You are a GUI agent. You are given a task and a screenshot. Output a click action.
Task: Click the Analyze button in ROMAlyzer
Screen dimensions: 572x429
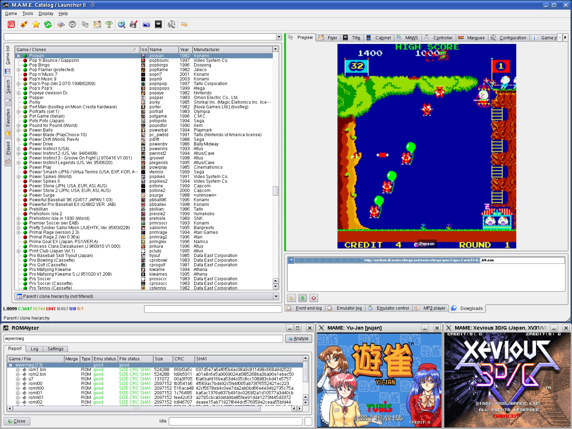(299, 339)
